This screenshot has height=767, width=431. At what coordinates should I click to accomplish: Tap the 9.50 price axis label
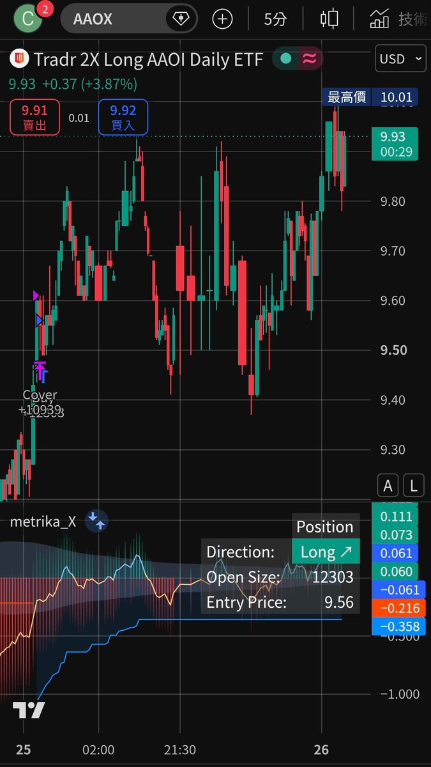(x=393, y=350)
